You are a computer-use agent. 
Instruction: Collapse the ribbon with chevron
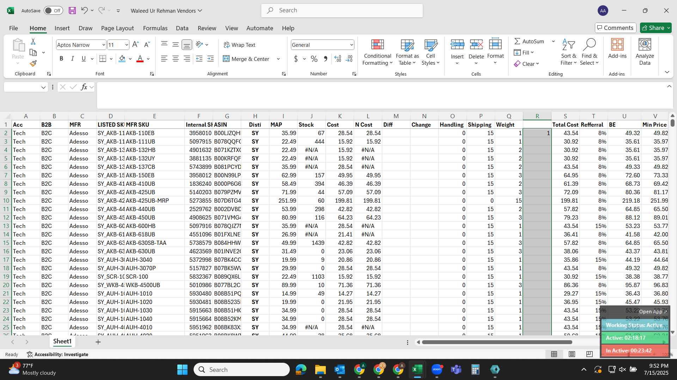[x=667, y=72]
